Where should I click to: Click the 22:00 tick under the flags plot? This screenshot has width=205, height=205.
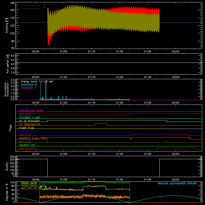(176, 154)
